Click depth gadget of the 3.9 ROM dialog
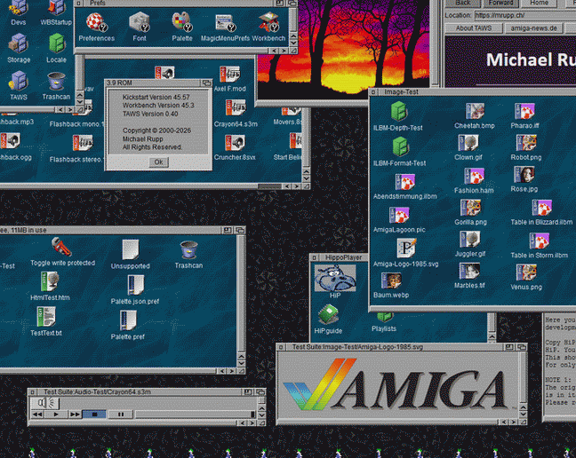Image resolution: width=576 pixels, height=458 pixels. click(x=206, y=83)
